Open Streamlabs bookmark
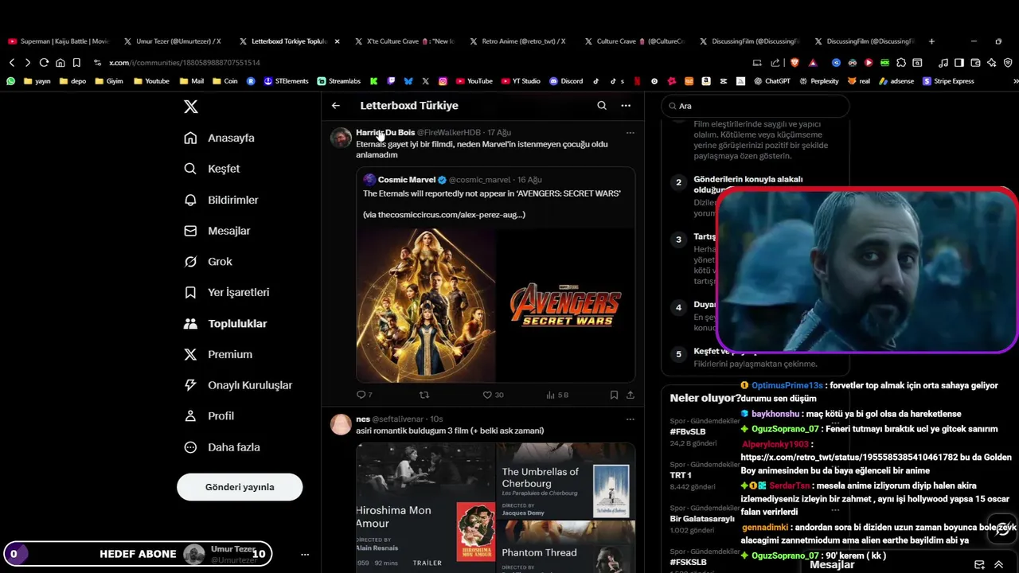The width and height of the screenshot is (1019, 573). 338,81
